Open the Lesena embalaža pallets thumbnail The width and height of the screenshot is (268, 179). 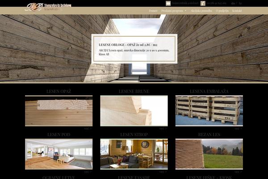(x=209, y=111)
